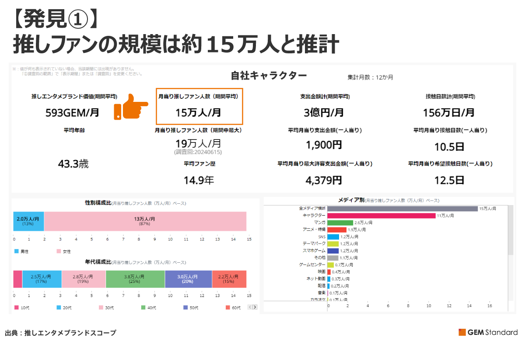Click the キャラクター 11万人/月 bar
Screen dimensions: 525x341
pos(381,216)
